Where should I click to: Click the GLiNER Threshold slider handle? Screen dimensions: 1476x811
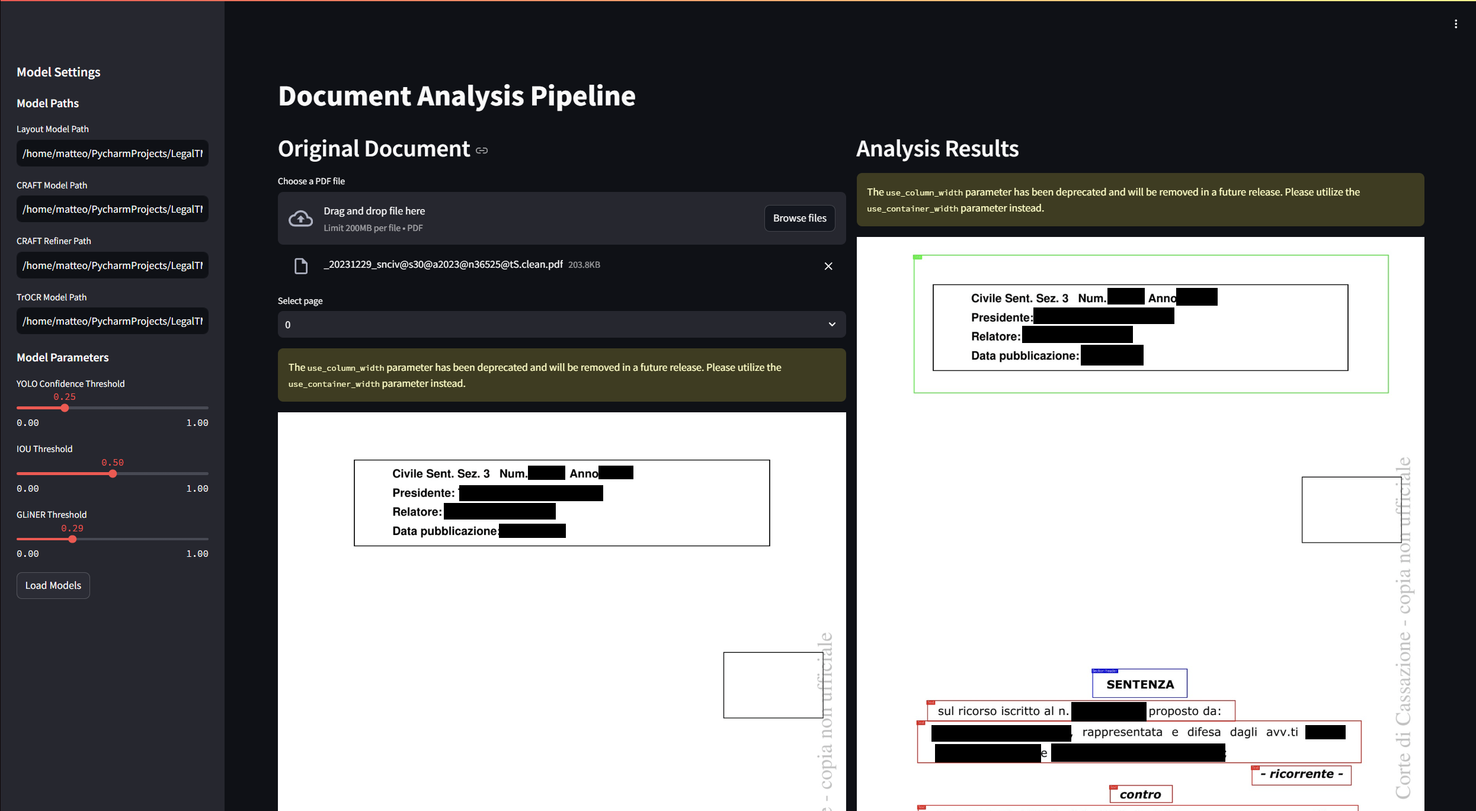[72, 539]
